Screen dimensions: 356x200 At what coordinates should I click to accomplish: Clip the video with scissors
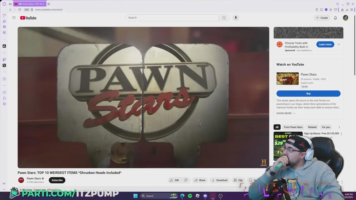tap(238, 180)
